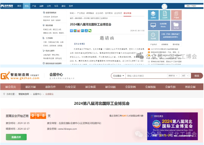The height and width of the screenshot is (145, 204).
Task: Switch to the 技术前沿 news tab
Action: coord(109,13)
